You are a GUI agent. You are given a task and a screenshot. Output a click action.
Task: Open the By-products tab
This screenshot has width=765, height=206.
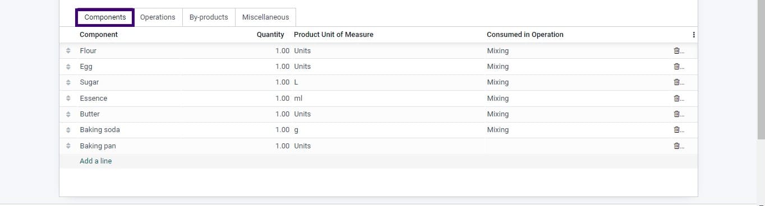point(209,17)
